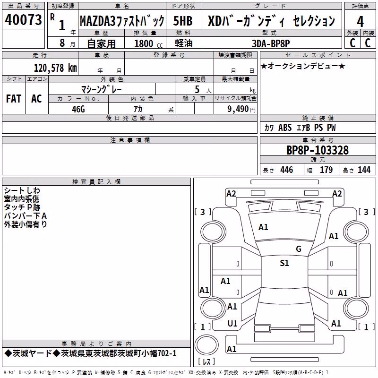Click the seating capacity 5 人
The image size is (378, 378).
pyautogui.click(x=203, y=90)
